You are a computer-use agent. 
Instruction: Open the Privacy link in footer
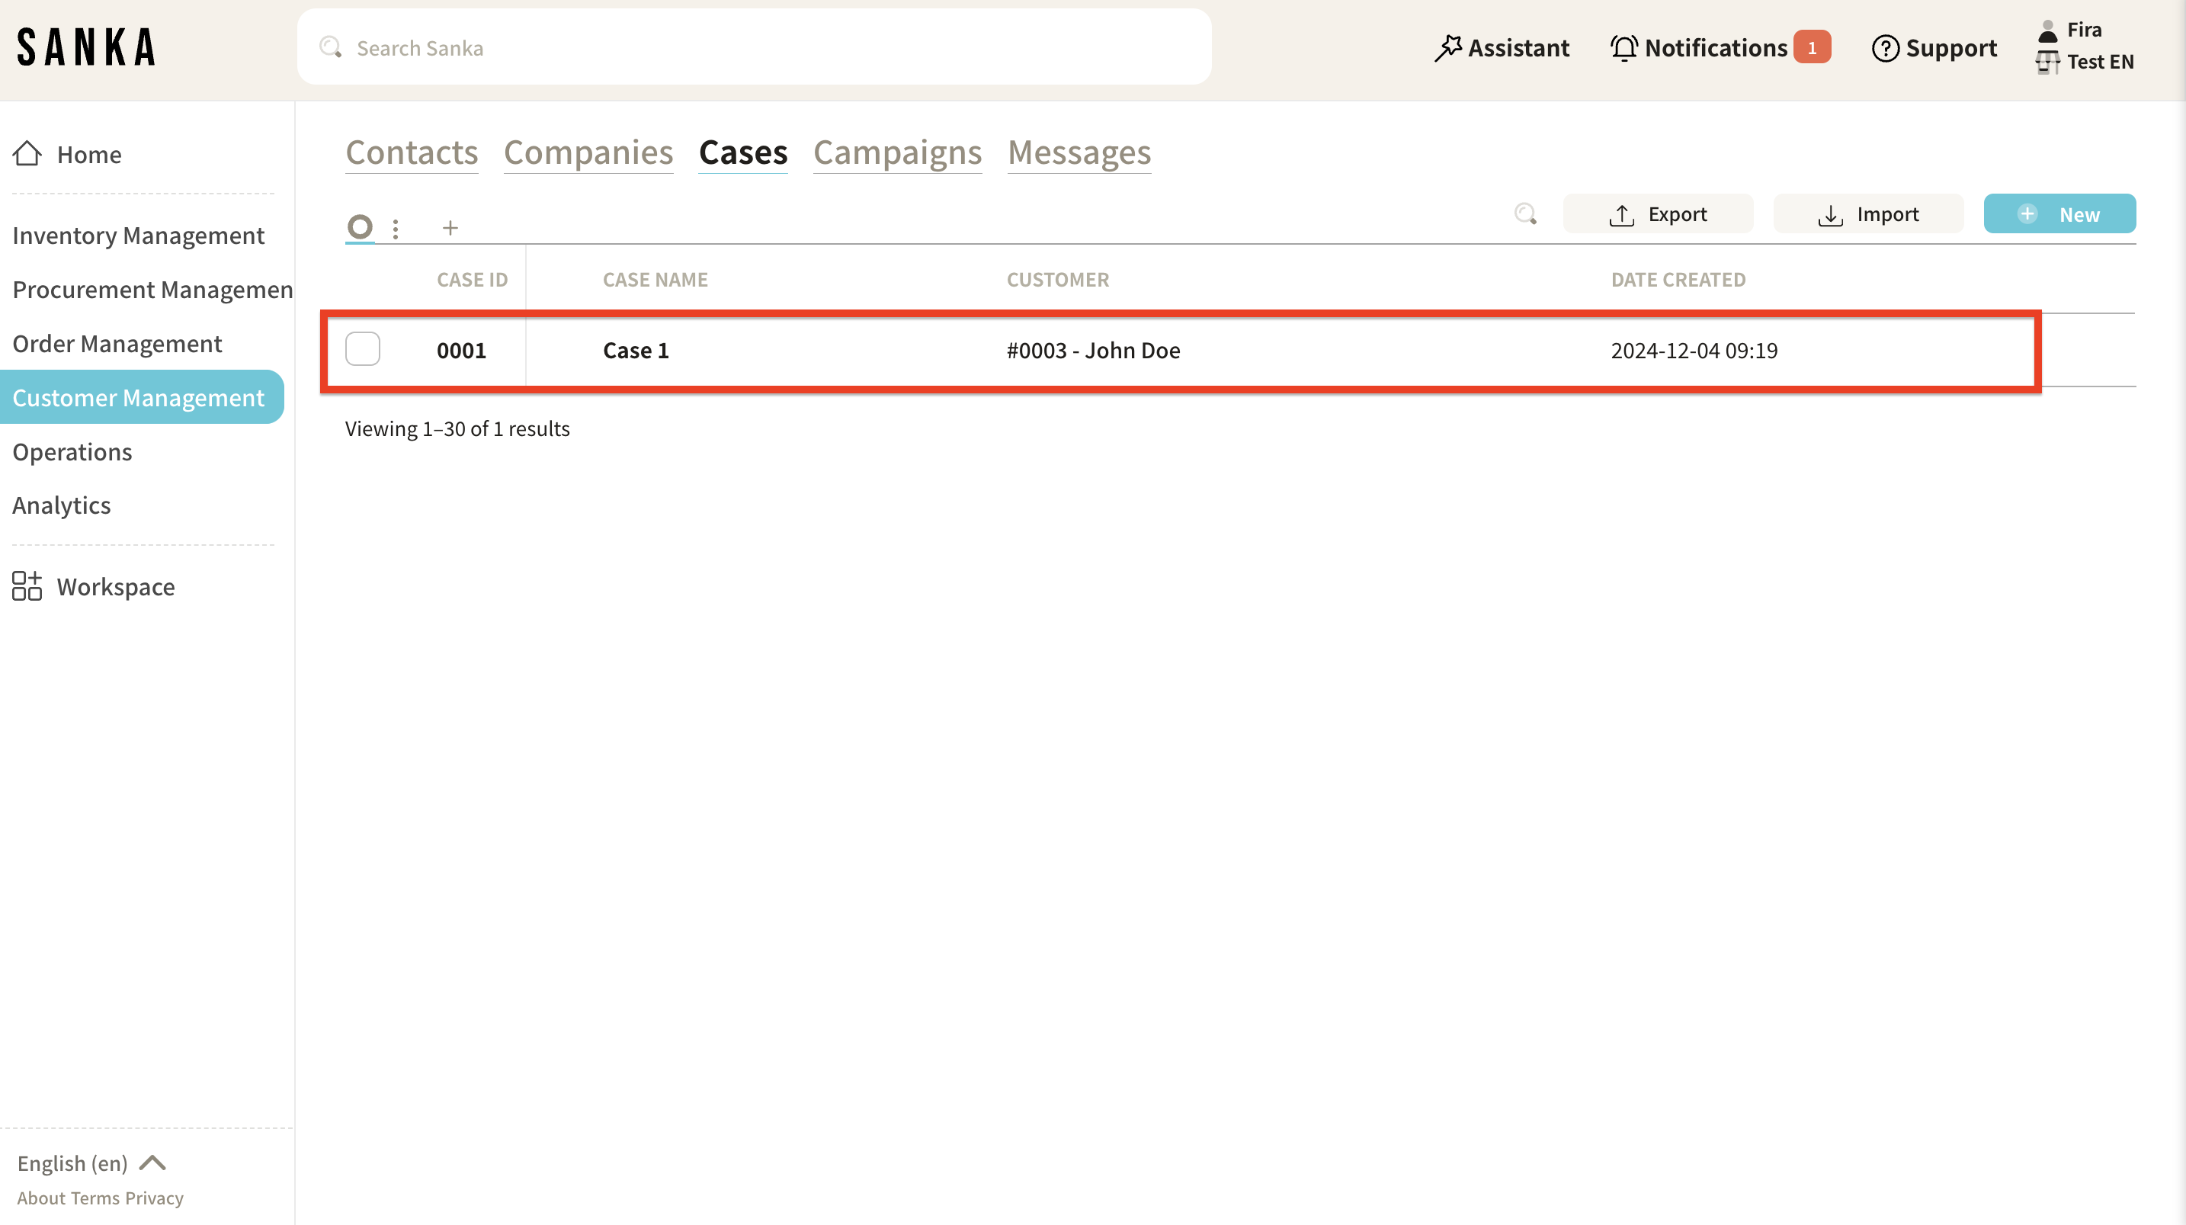pos(154,1198)
